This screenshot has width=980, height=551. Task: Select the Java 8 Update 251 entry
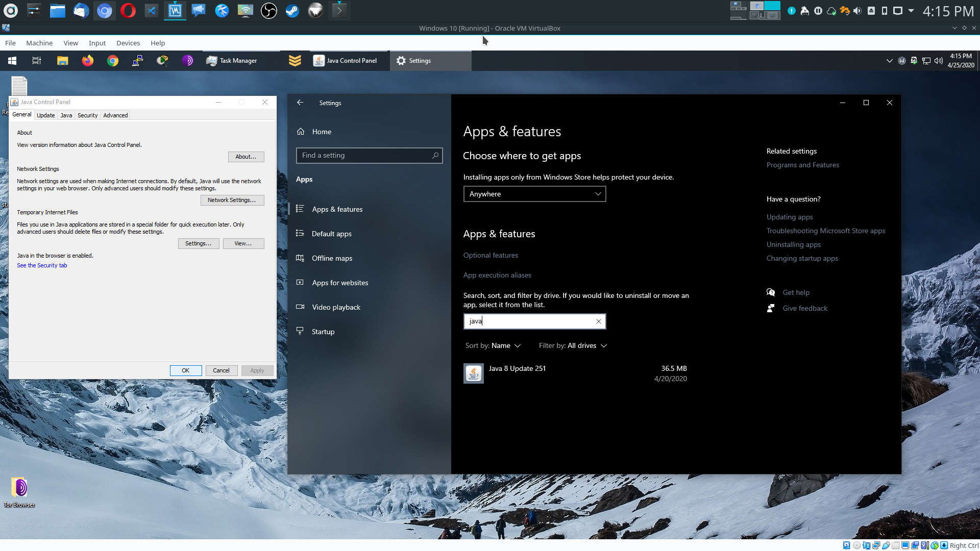click(575, 373)
